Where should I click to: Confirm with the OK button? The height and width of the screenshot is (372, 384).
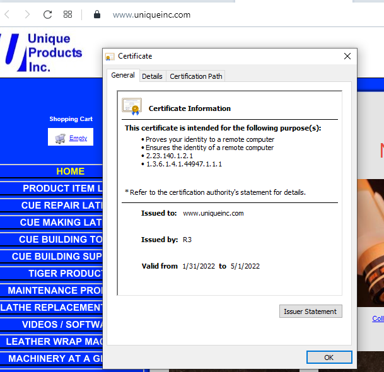329,357
